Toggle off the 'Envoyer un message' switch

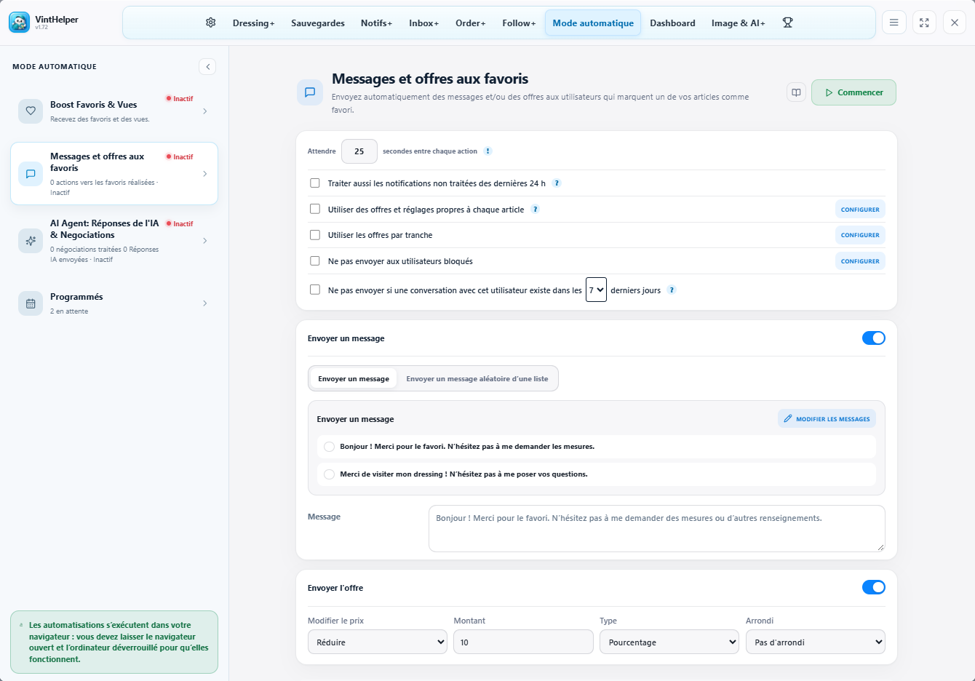point(874,338)
